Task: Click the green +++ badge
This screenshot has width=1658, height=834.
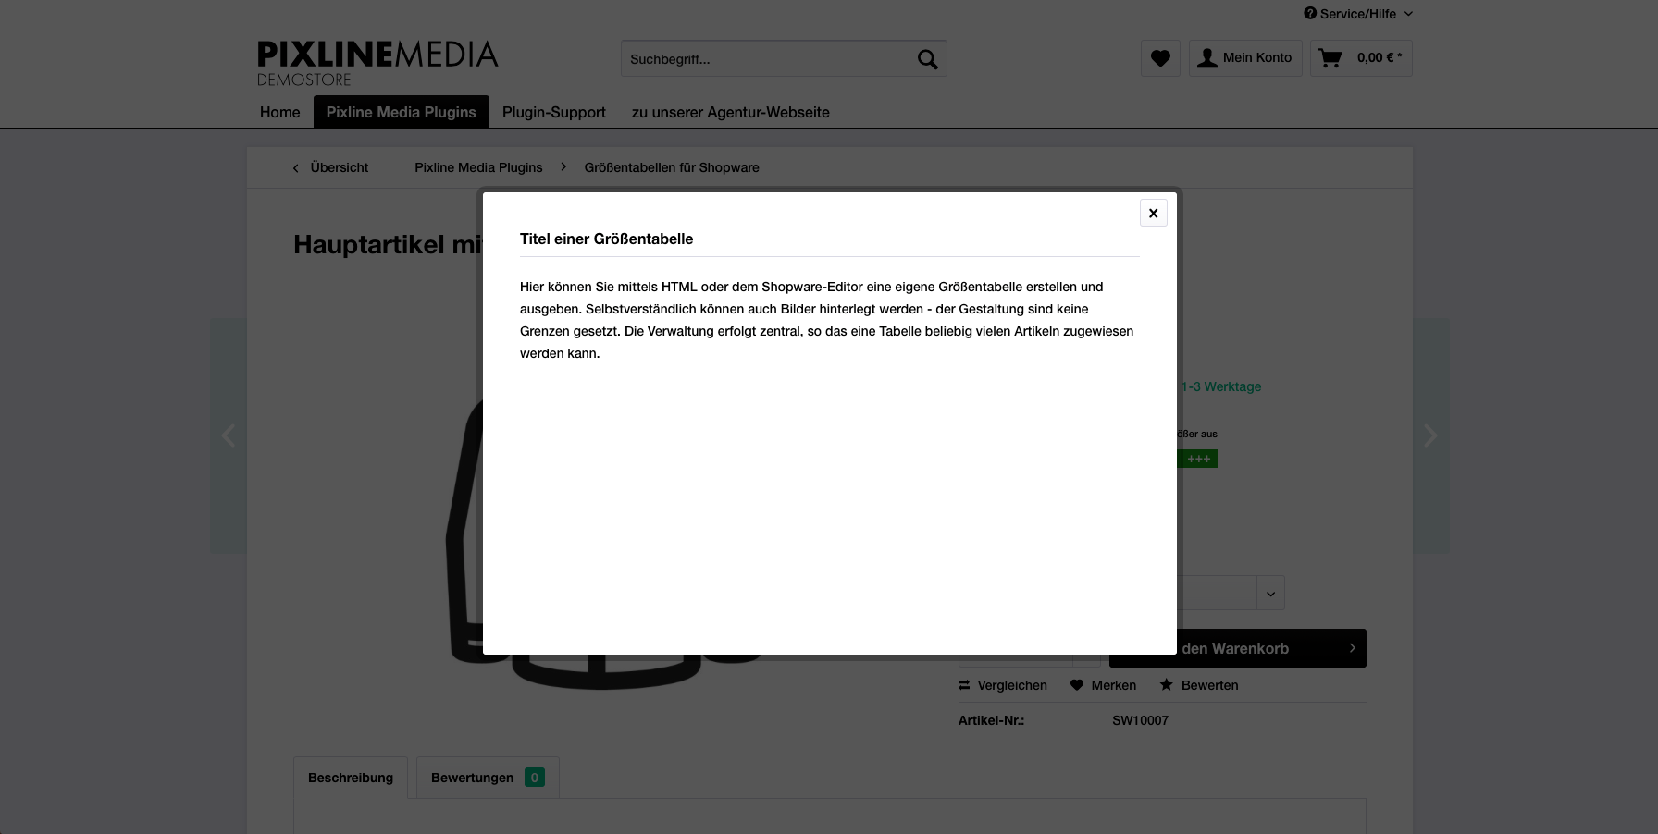Action: click(1198, 459)
